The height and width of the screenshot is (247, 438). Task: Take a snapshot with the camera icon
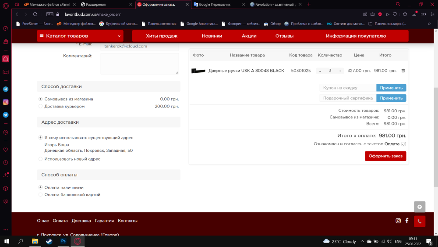pos(372,14)
